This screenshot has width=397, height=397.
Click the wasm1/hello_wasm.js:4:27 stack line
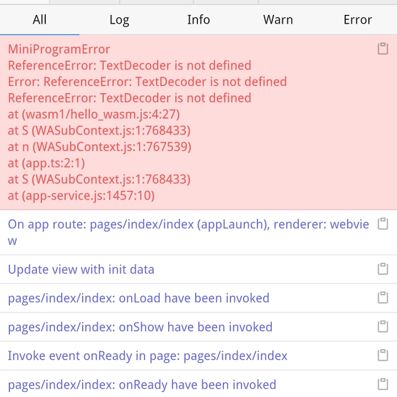tap(94, 114)
